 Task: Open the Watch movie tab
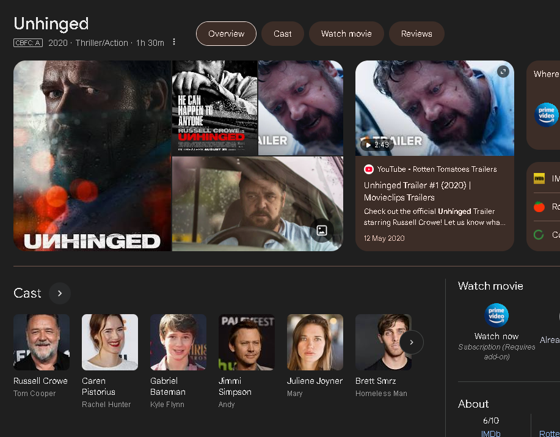point(346,34)
